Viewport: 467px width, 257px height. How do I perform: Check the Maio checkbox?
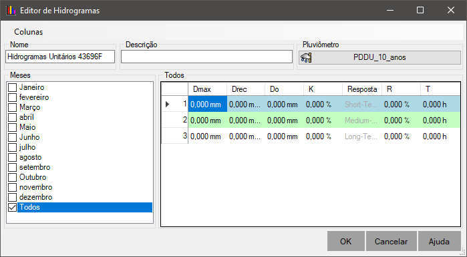12,127
